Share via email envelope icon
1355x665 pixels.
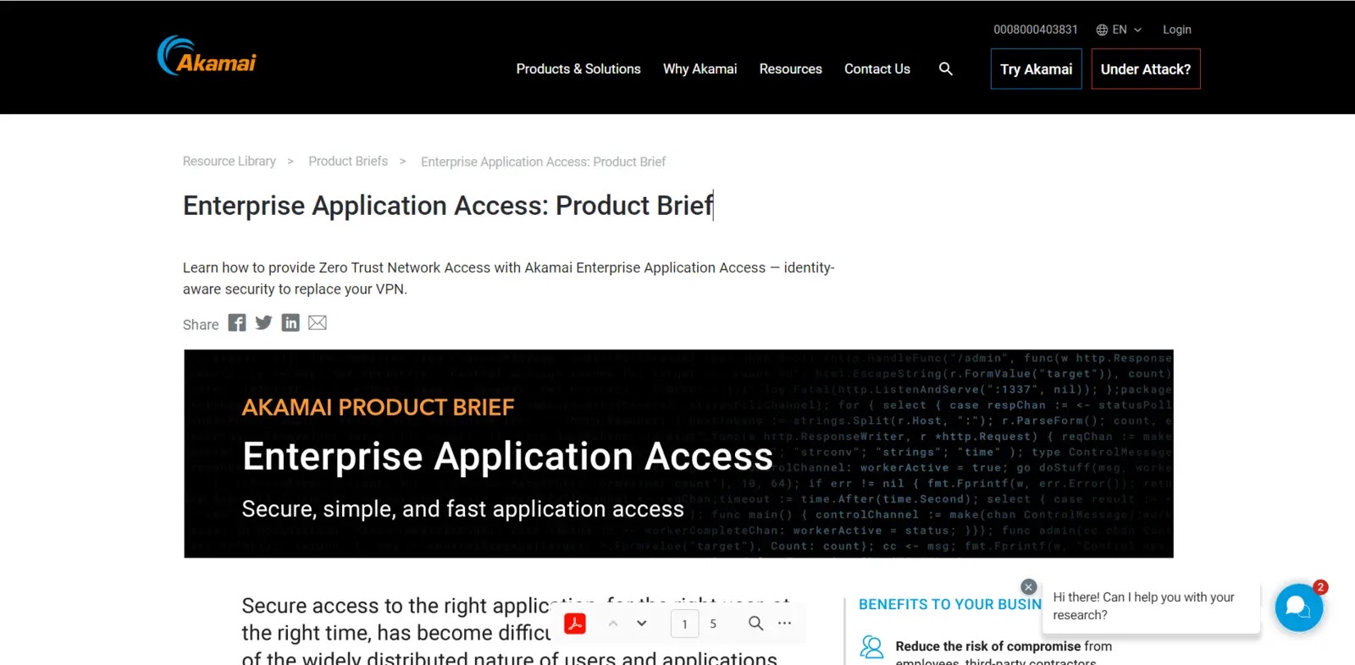[318, 322]
